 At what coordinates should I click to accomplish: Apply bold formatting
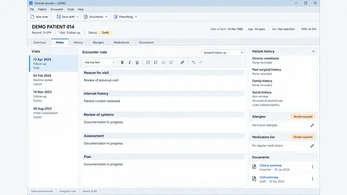(122, 63)
